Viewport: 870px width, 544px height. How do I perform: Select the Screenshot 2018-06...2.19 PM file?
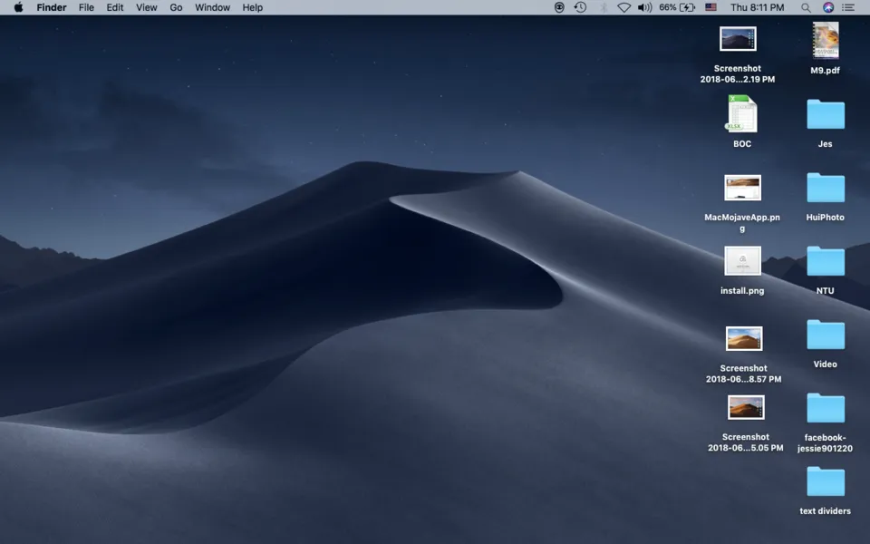(738, 39)
